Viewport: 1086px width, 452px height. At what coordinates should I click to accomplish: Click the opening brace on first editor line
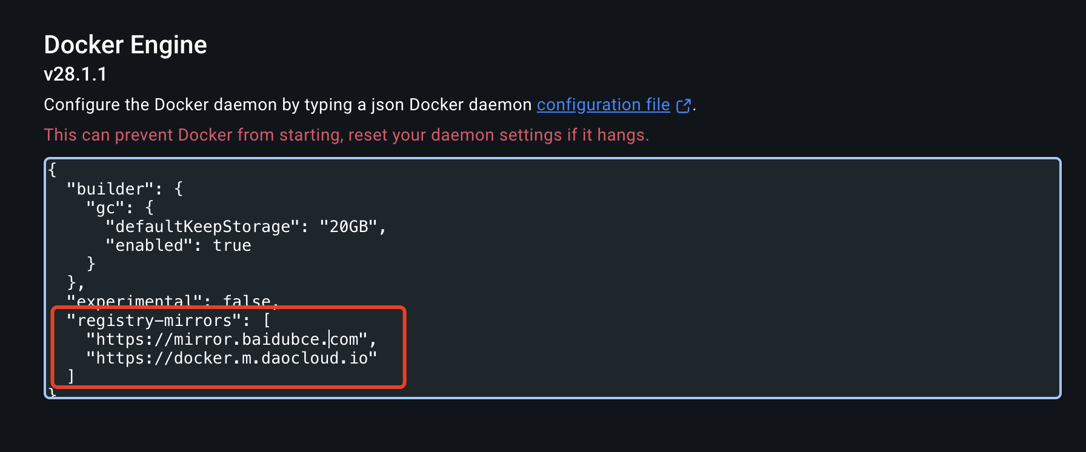pyautogui.click(x=52, y=170)
